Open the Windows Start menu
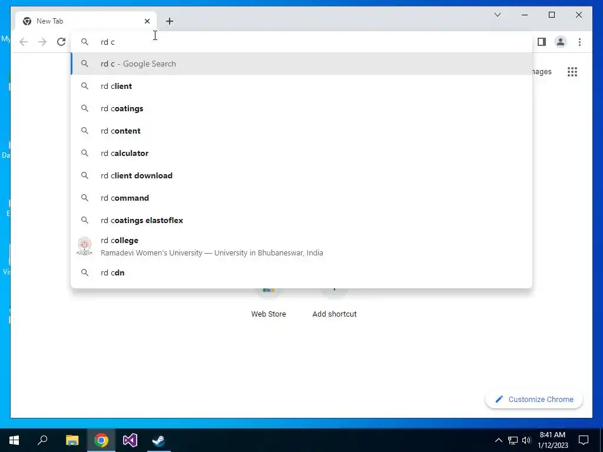 pos(14,440)
